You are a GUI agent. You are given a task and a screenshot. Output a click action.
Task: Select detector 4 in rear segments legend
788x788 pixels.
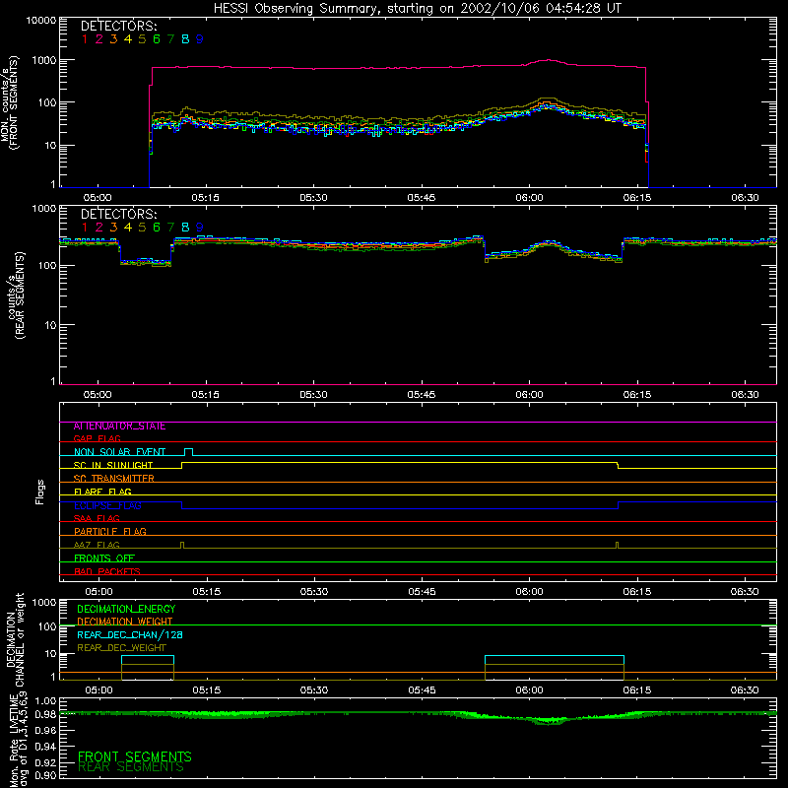(128, 228)
